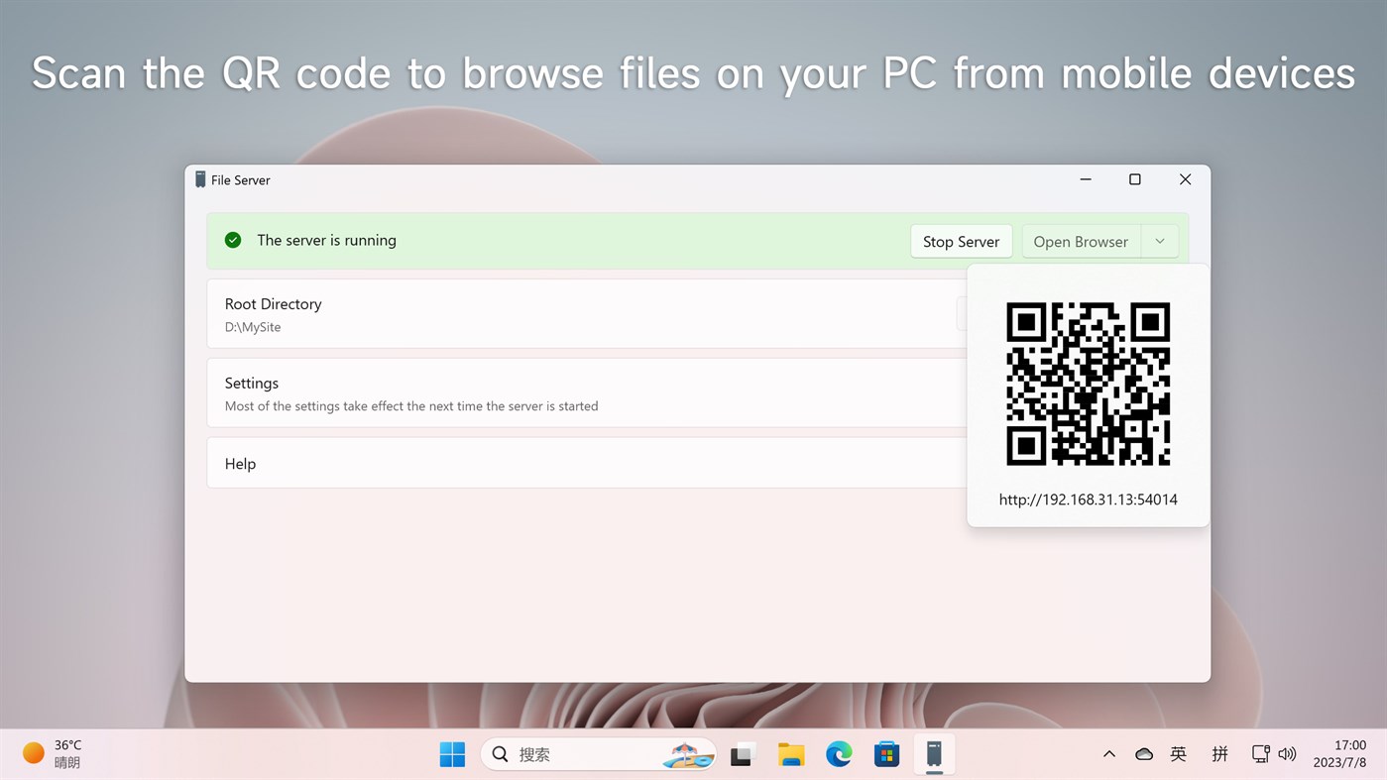Screen dimensions: 1387x780
Task: Expand the Open Browser dropdown arrow
Action: 1160,241
